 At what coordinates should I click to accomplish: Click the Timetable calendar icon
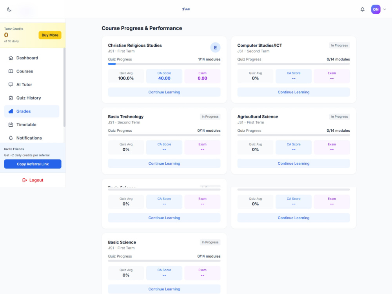tap(11, 125)
